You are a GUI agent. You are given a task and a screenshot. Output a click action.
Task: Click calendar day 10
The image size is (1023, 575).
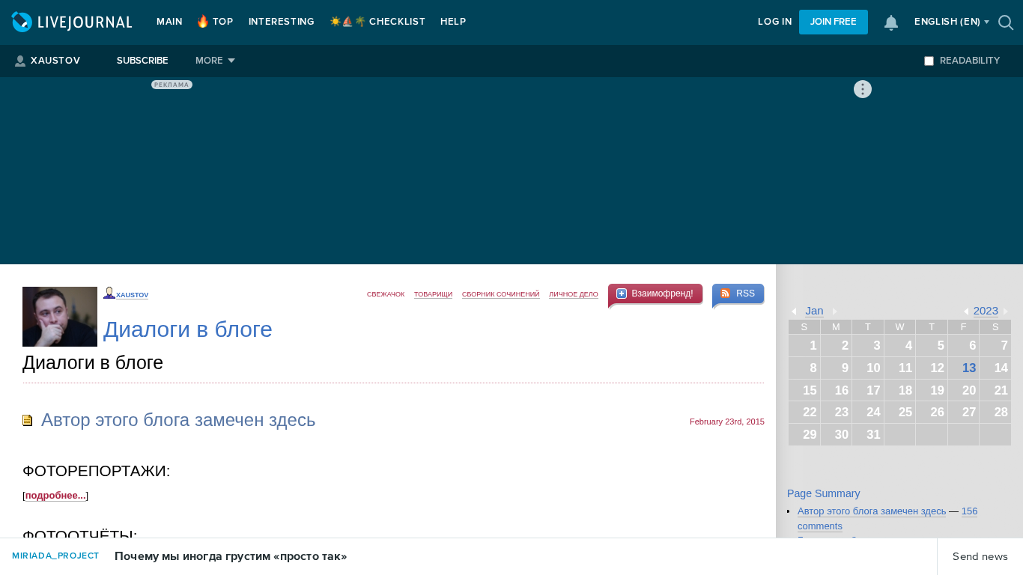tap(868, 368)
